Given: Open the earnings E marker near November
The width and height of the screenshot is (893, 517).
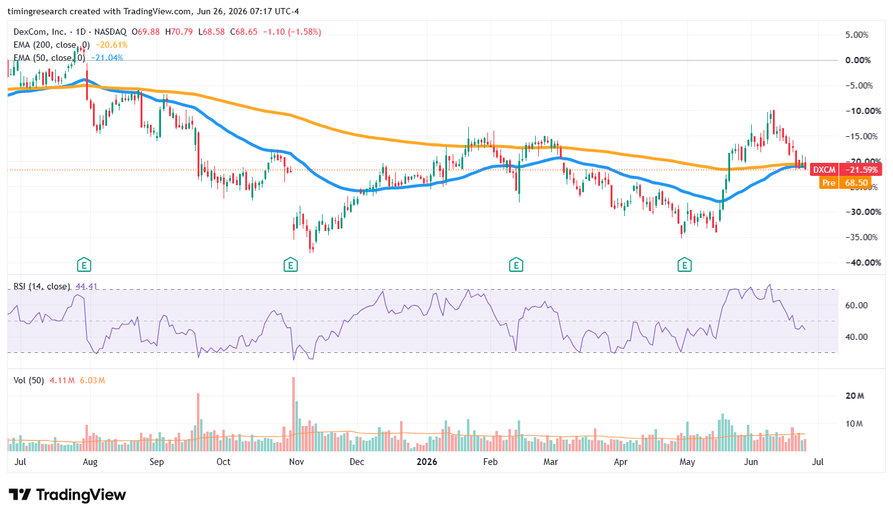Looking at the screenshot, I should pyautogui.click(x=290, y=265).
